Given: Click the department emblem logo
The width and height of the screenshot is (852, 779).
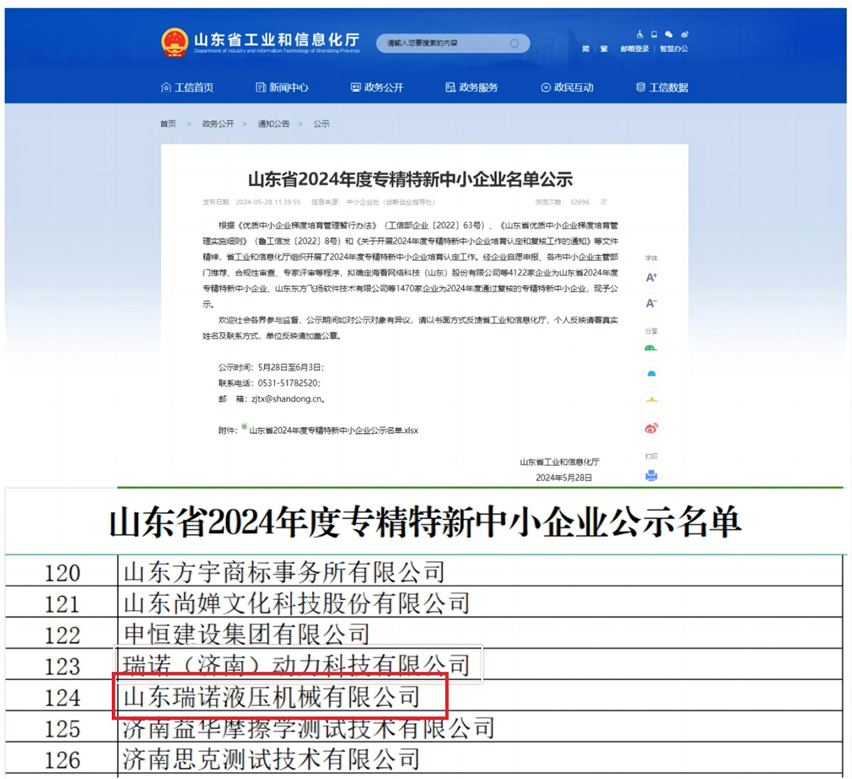Looking at the screenshot, I should point(175,43).
